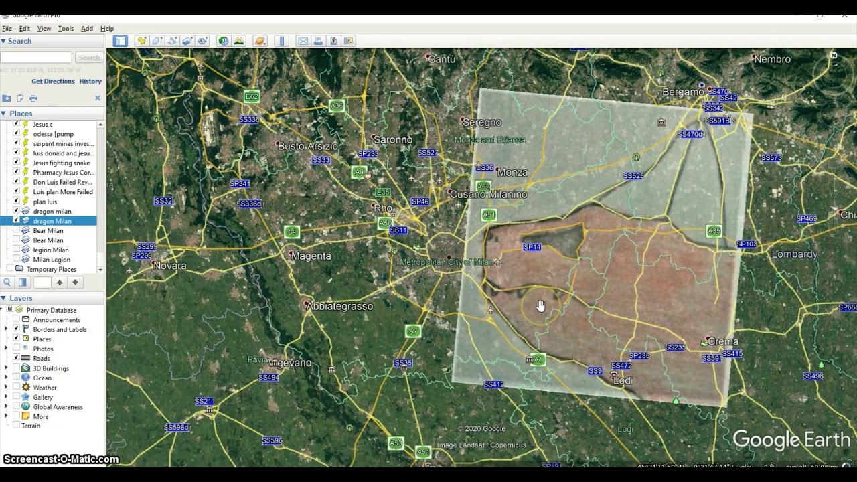Select the Add Path tool

click(172, 42)
